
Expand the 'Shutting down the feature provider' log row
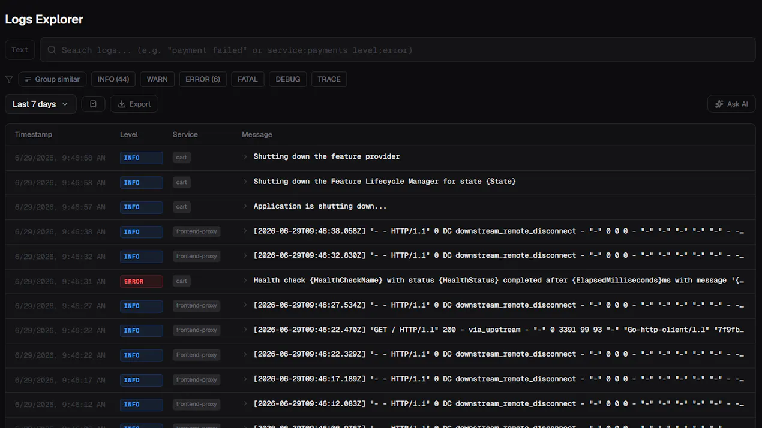click(x=245, y=156)
